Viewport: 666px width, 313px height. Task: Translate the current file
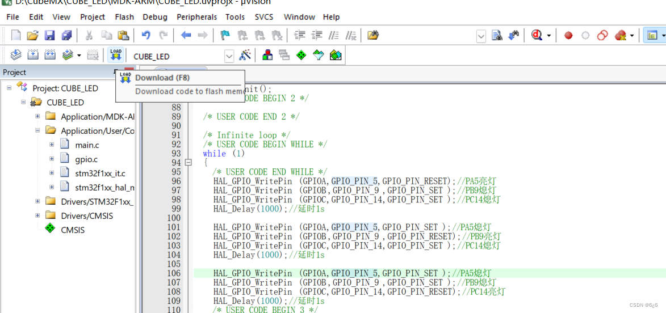16,54
